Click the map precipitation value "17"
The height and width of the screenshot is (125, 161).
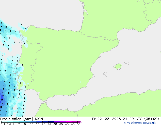[3, 96]
